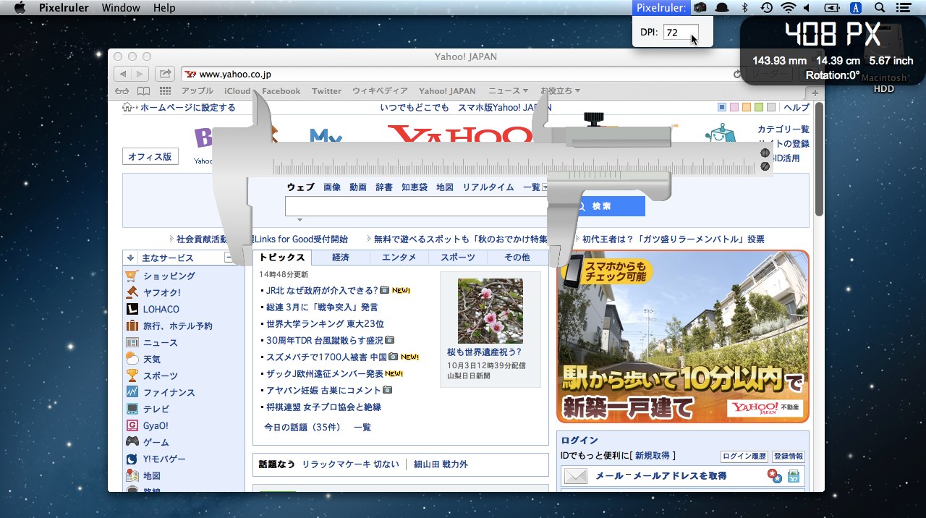Select the green page theme color swatch

click(x=759, y=108)
